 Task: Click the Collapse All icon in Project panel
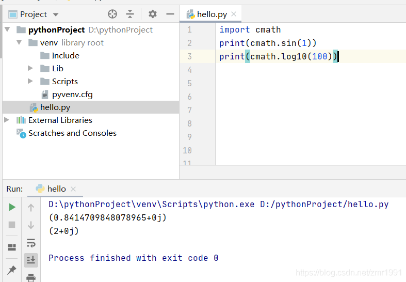(130, 14)
